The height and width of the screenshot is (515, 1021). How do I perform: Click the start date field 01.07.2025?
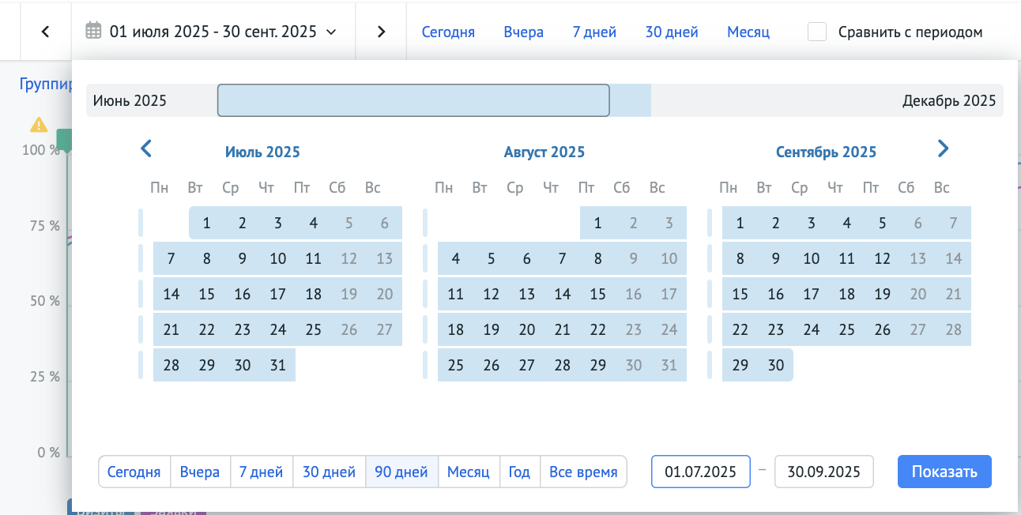point(700,472)
